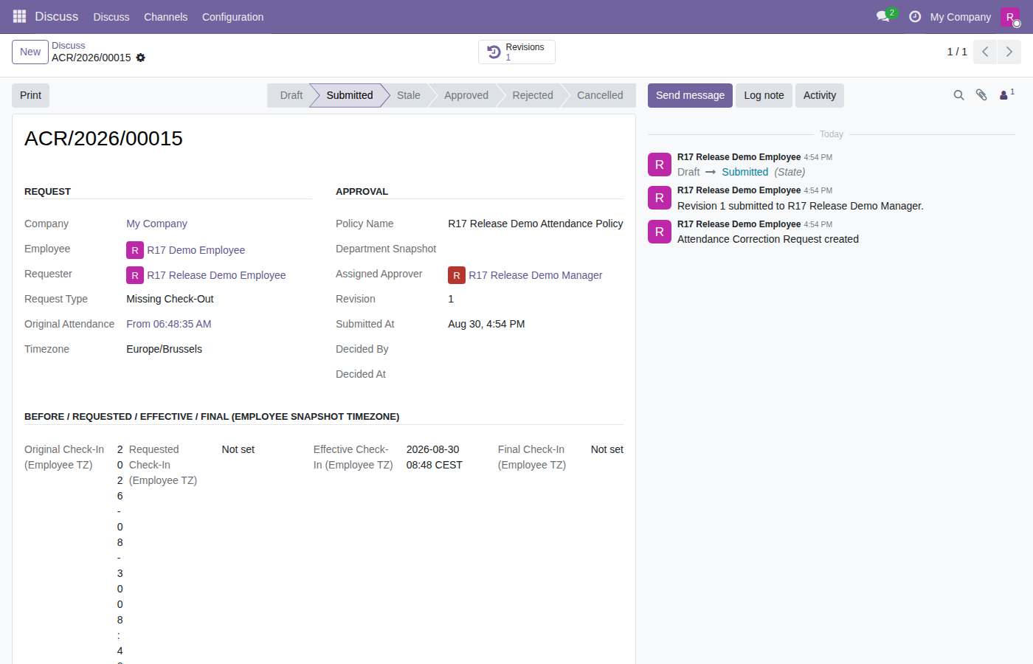Select the Rejected status stage
Screen dimensions: 1033x664
533,95
